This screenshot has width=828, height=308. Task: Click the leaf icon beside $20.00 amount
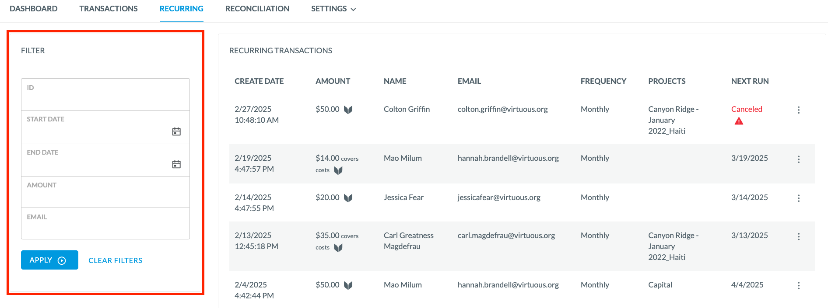tap(348, 198)
